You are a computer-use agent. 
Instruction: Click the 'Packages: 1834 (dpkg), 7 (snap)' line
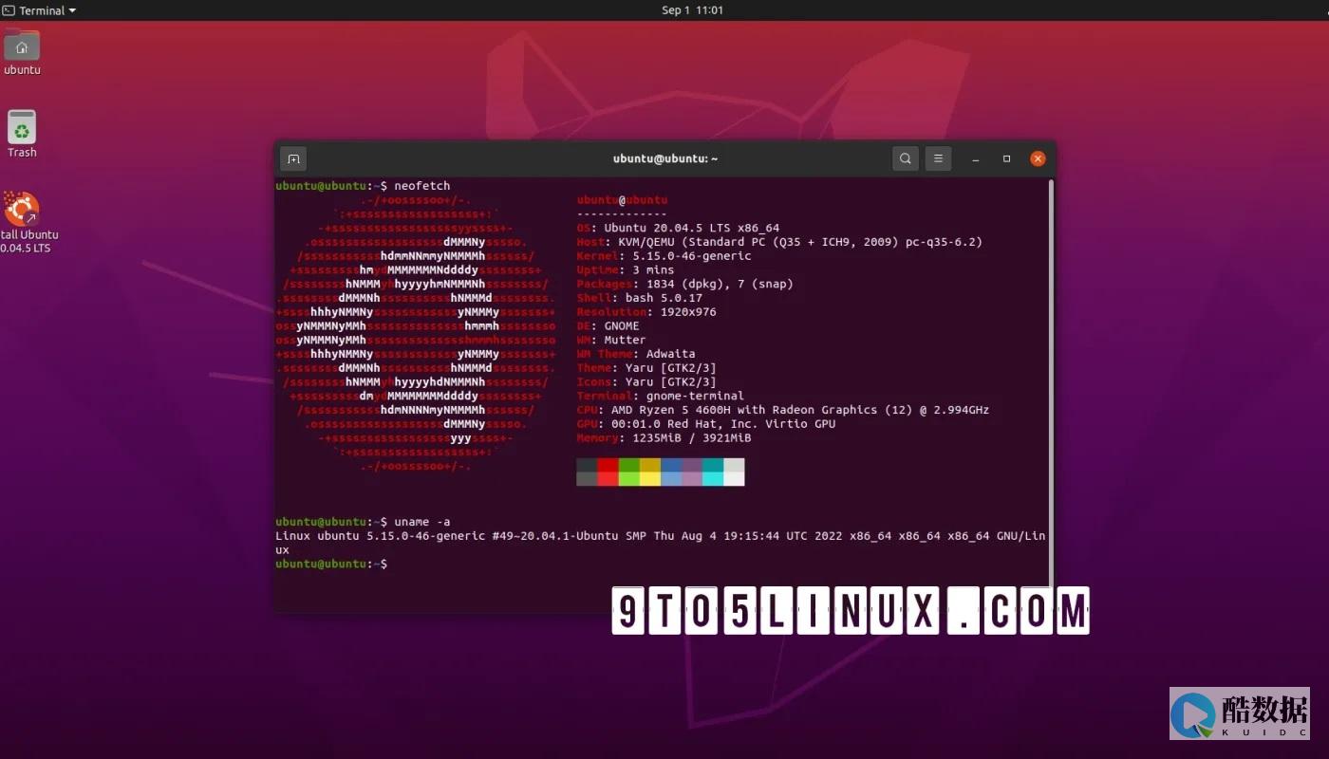click(x=684, y=284)
